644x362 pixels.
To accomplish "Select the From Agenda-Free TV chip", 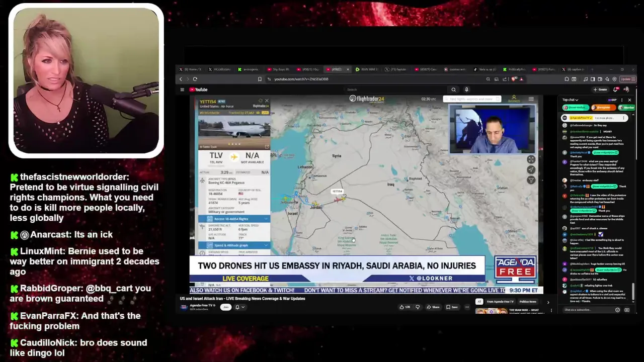I will click(x=500, y=302).
